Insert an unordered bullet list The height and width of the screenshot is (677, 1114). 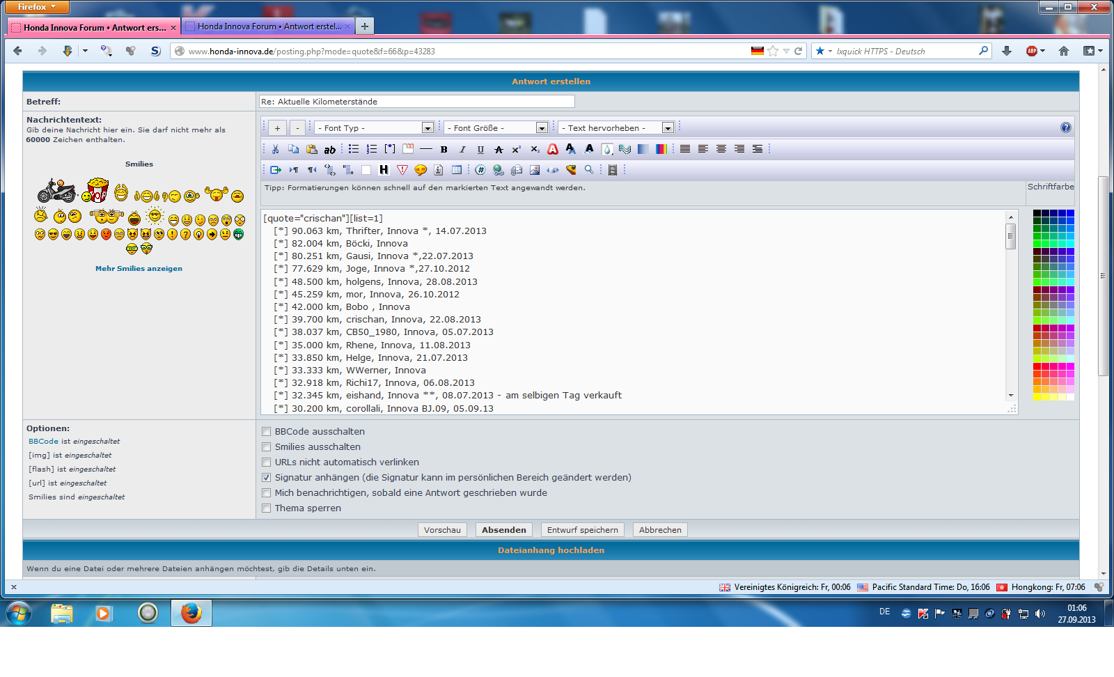click(354, 149)
